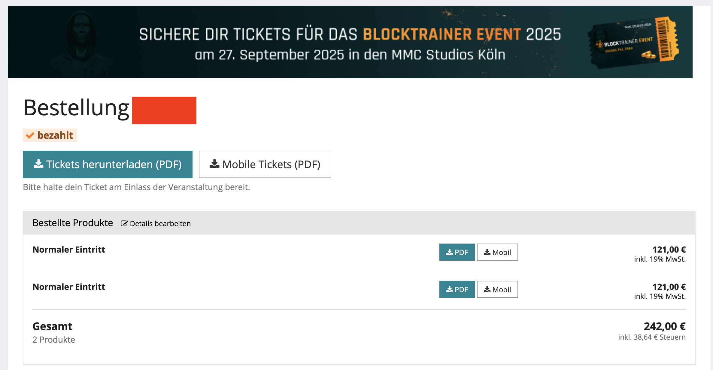Click the Gesamt label in the summary row
This screenshot has width=713, height=370.
52,326
